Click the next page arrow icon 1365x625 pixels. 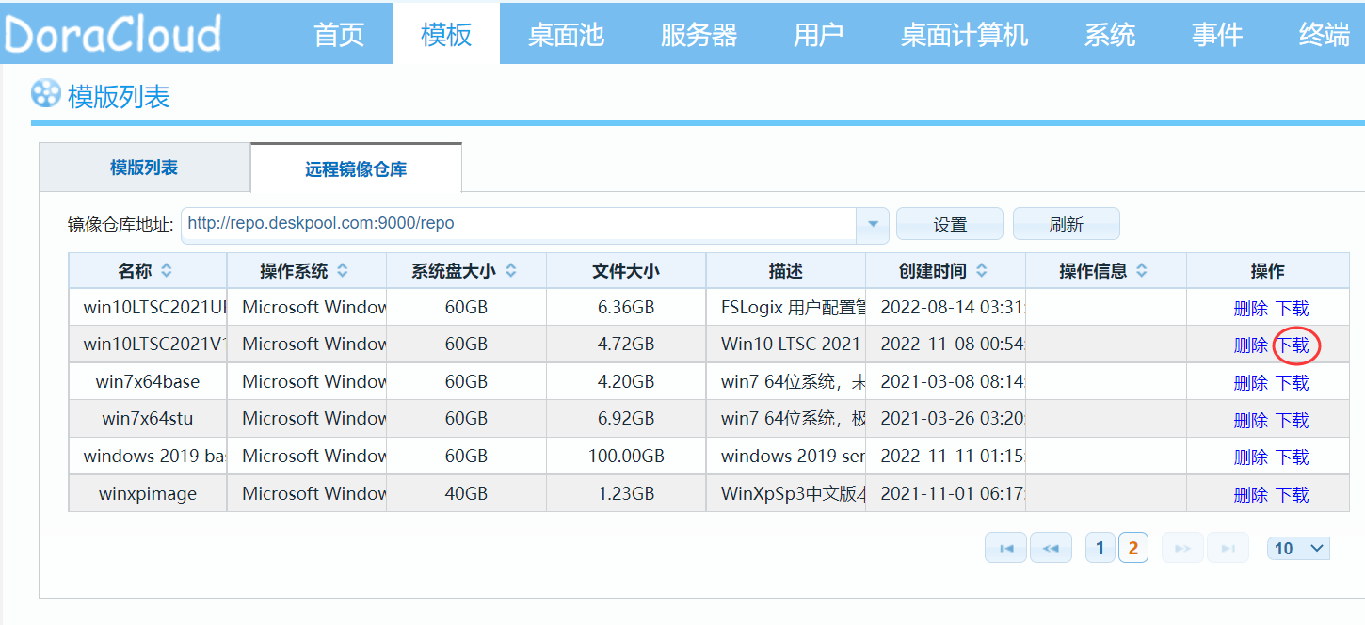tap(1181, 547)
